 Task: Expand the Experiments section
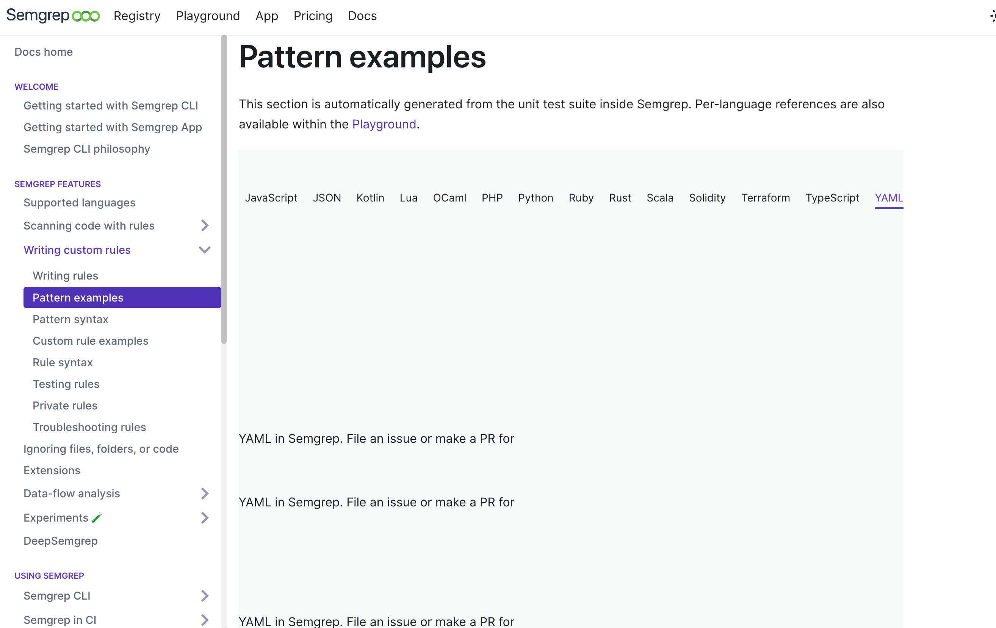(x=204, y=517)
